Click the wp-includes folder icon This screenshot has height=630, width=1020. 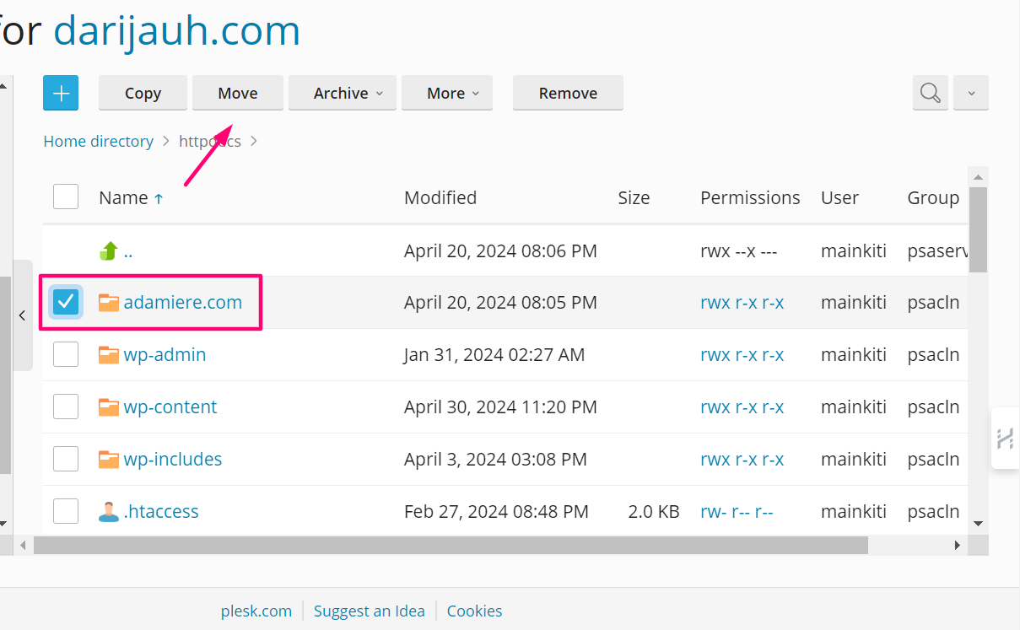[x=109, y=459]
